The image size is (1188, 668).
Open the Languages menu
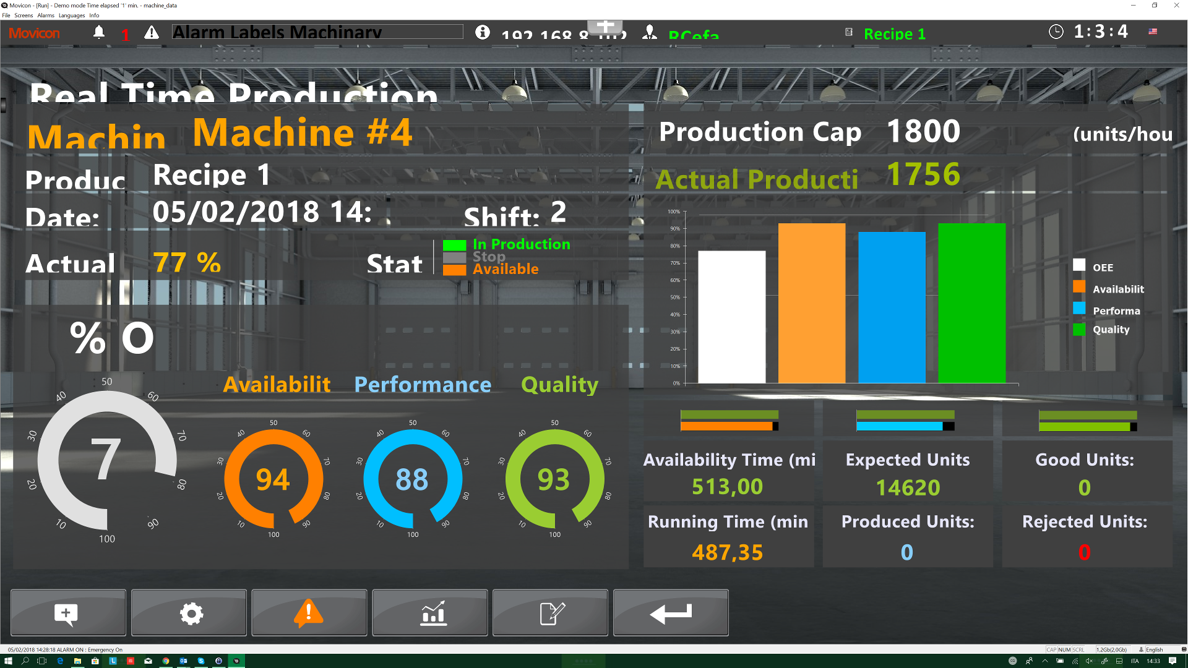click(72, 15)
